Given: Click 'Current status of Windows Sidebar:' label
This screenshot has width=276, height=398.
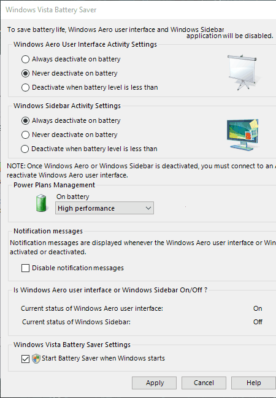Looking at the screenshot, I should (76, 322).
